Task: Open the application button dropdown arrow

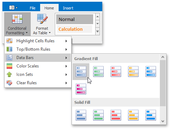Action: tap(17, 8)
